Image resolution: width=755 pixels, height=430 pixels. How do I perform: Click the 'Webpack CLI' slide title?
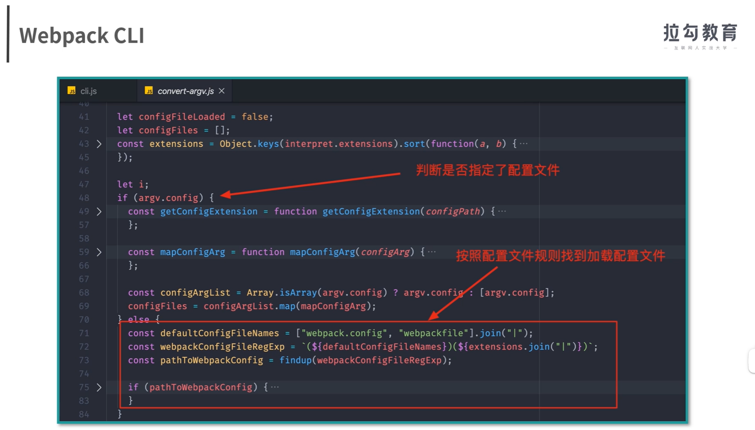(x=82, y=36)
